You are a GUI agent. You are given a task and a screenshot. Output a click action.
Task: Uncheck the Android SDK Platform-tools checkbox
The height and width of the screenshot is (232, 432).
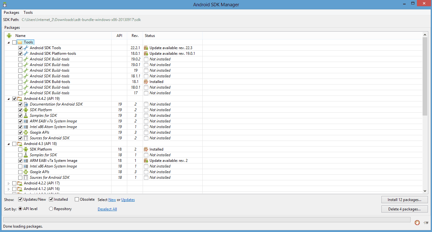(20, 54)
